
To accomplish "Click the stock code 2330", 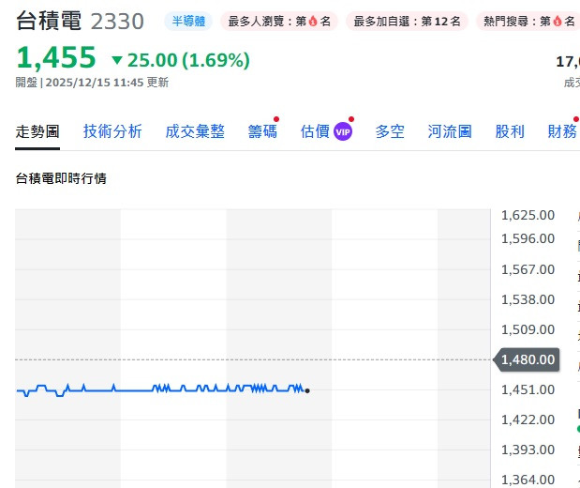I will tap(117, 21).
